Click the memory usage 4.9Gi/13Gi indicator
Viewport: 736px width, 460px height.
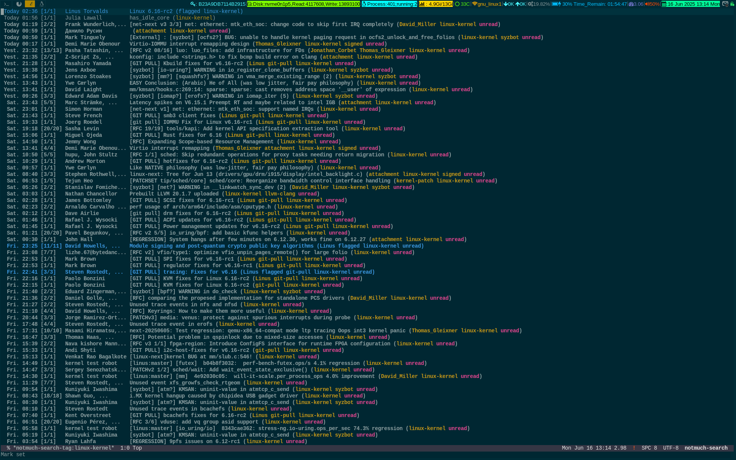[x=435, y=4]
